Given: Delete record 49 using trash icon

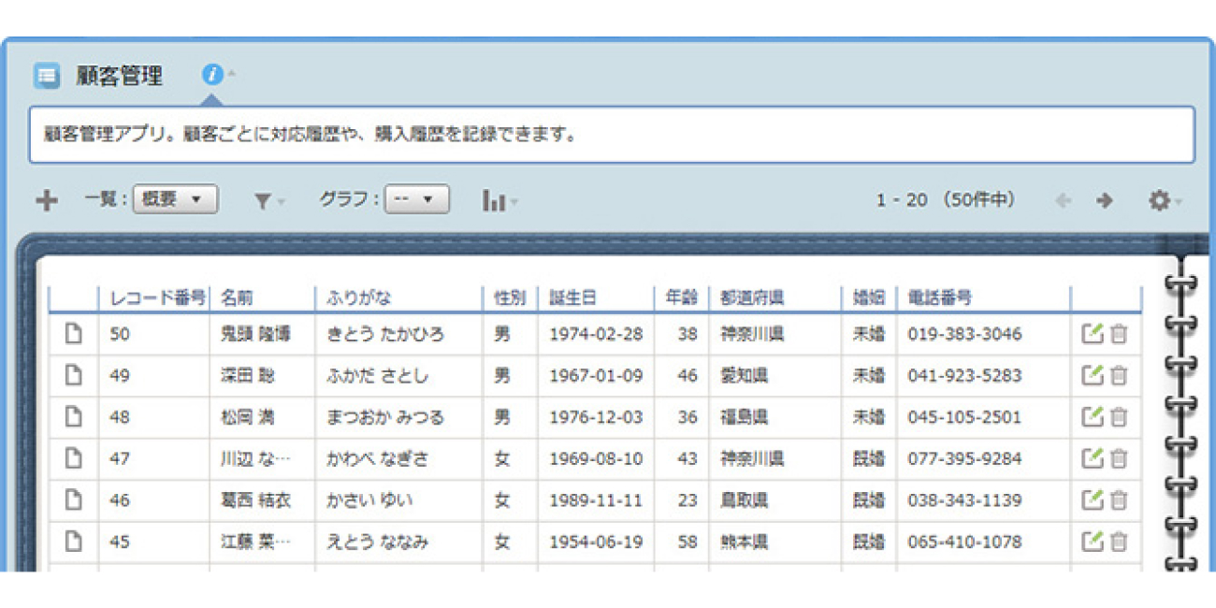Looking at the screenshot, I should 1119,376.
